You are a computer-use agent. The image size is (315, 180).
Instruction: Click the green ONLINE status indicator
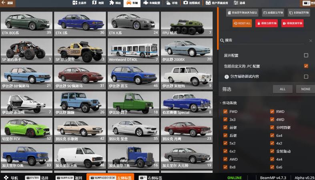point(235,178)
